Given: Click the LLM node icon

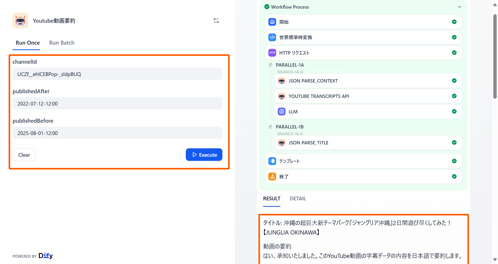Looking at the screenshot, I should (x=282, y=112).
